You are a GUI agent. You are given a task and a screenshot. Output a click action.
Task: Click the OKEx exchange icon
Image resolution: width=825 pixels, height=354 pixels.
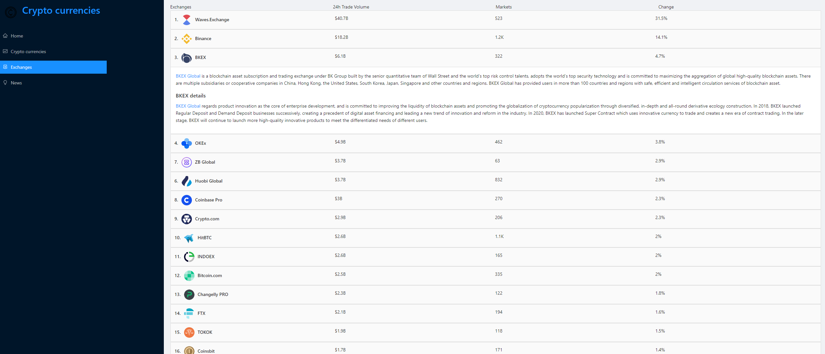point(187,143)
